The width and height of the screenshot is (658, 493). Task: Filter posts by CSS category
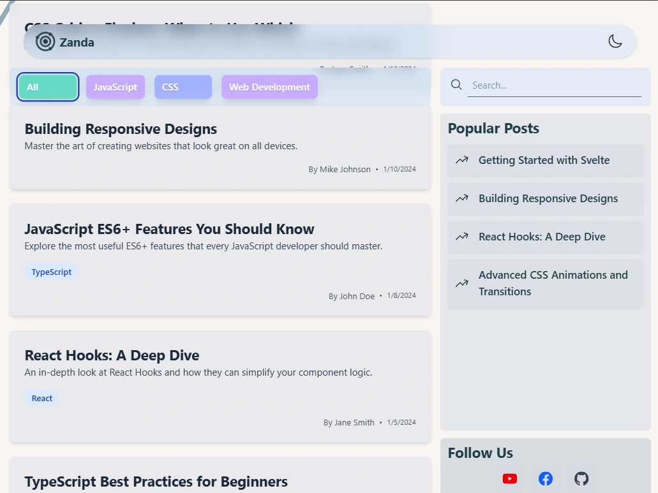click(183, 87)
